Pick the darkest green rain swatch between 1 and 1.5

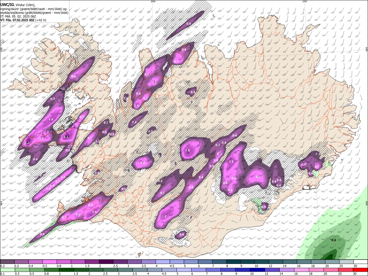tap(66, 270)
